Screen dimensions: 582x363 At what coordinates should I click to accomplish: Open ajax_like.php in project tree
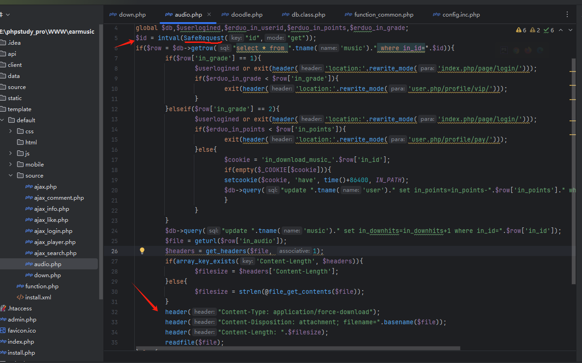coord(51,220)
